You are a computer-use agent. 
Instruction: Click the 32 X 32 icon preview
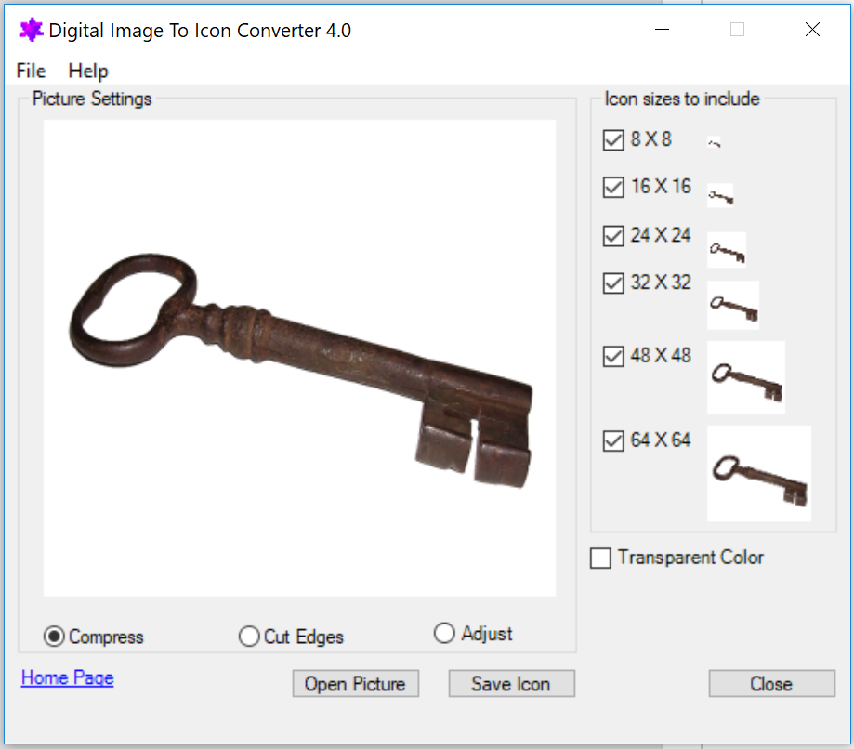pos(732,304)
